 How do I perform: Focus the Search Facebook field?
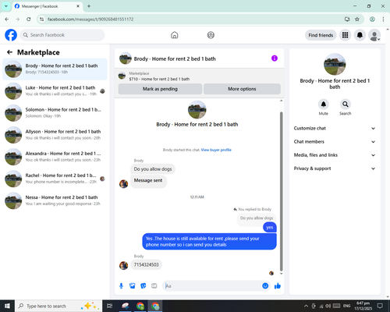coord(62,35)
